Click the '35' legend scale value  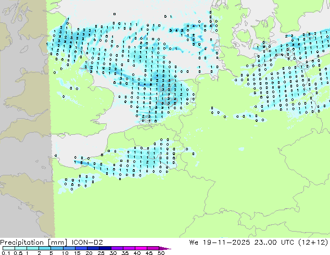(125, 253)
